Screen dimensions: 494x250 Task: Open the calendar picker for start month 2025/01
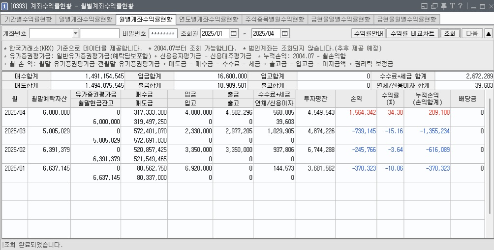234,33
